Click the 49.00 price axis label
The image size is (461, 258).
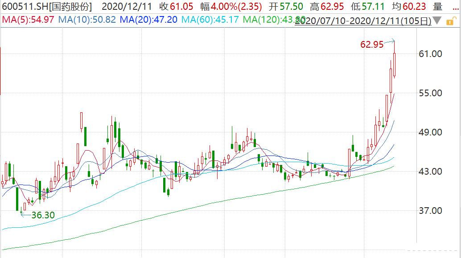[x=430, y=132]
